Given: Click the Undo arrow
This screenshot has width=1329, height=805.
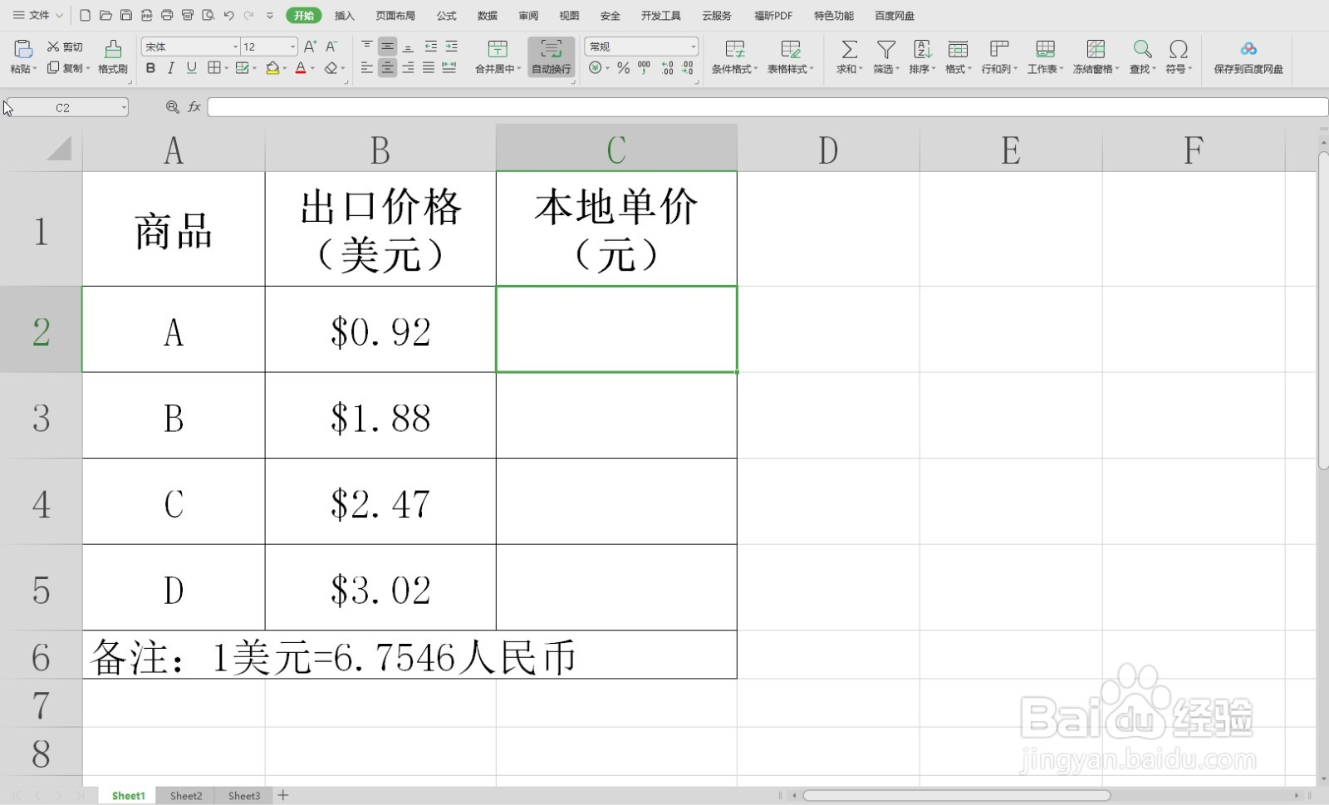Looking at the screenshot, I should (228, 15).
